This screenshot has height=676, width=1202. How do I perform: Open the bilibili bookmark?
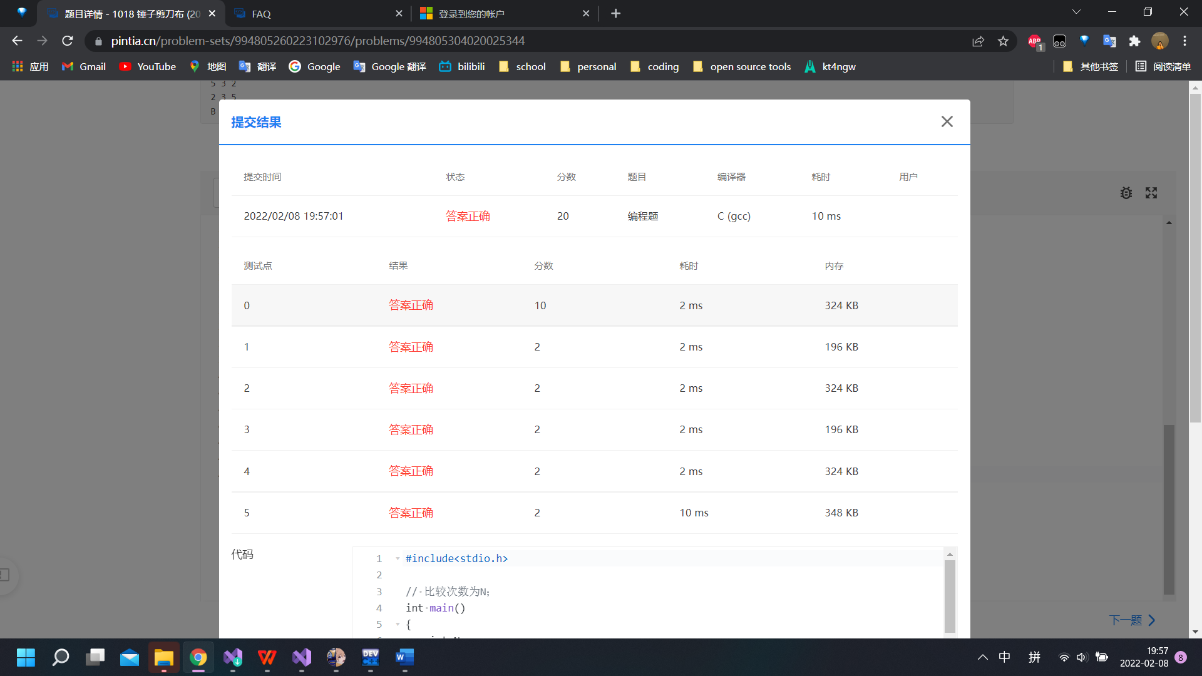461,66
